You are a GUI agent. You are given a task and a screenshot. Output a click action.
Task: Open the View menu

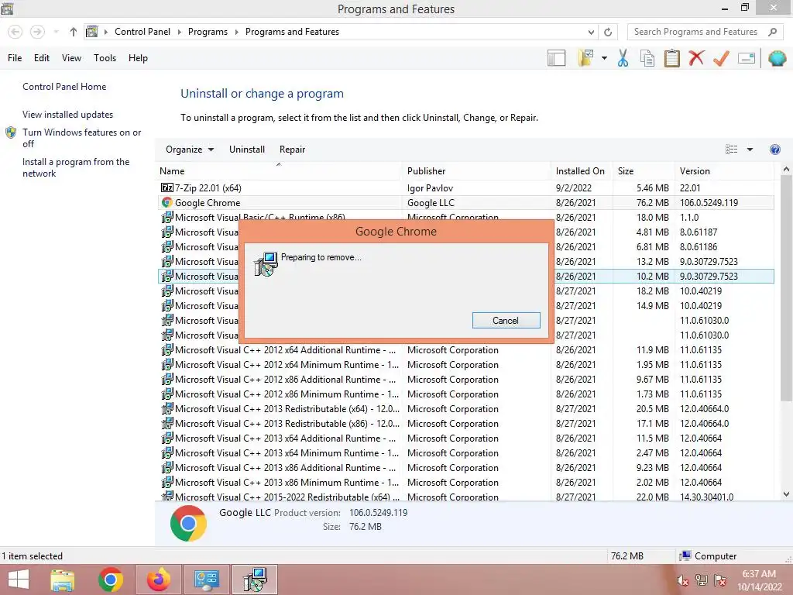71,58
